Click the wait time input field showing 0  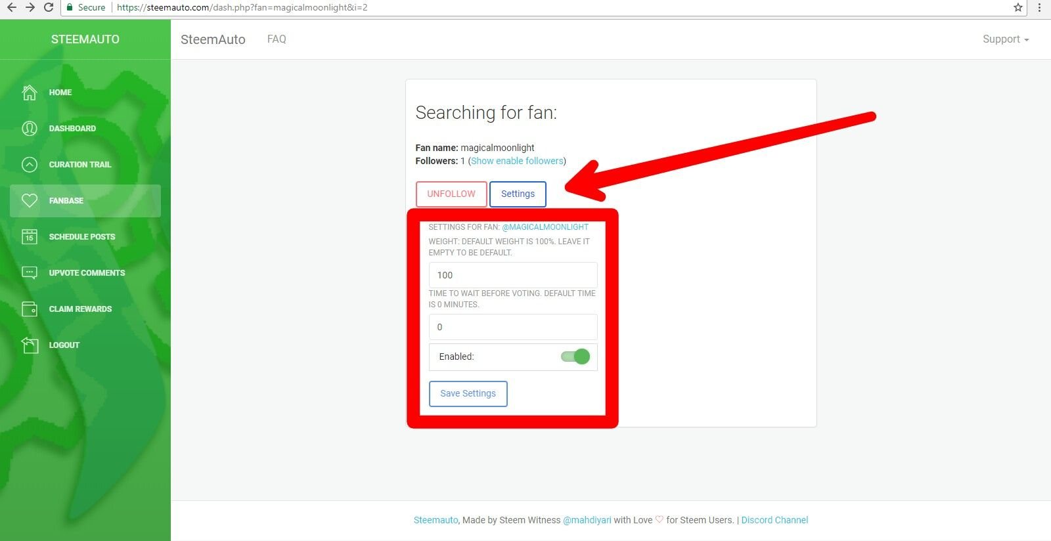coord(513,327)
